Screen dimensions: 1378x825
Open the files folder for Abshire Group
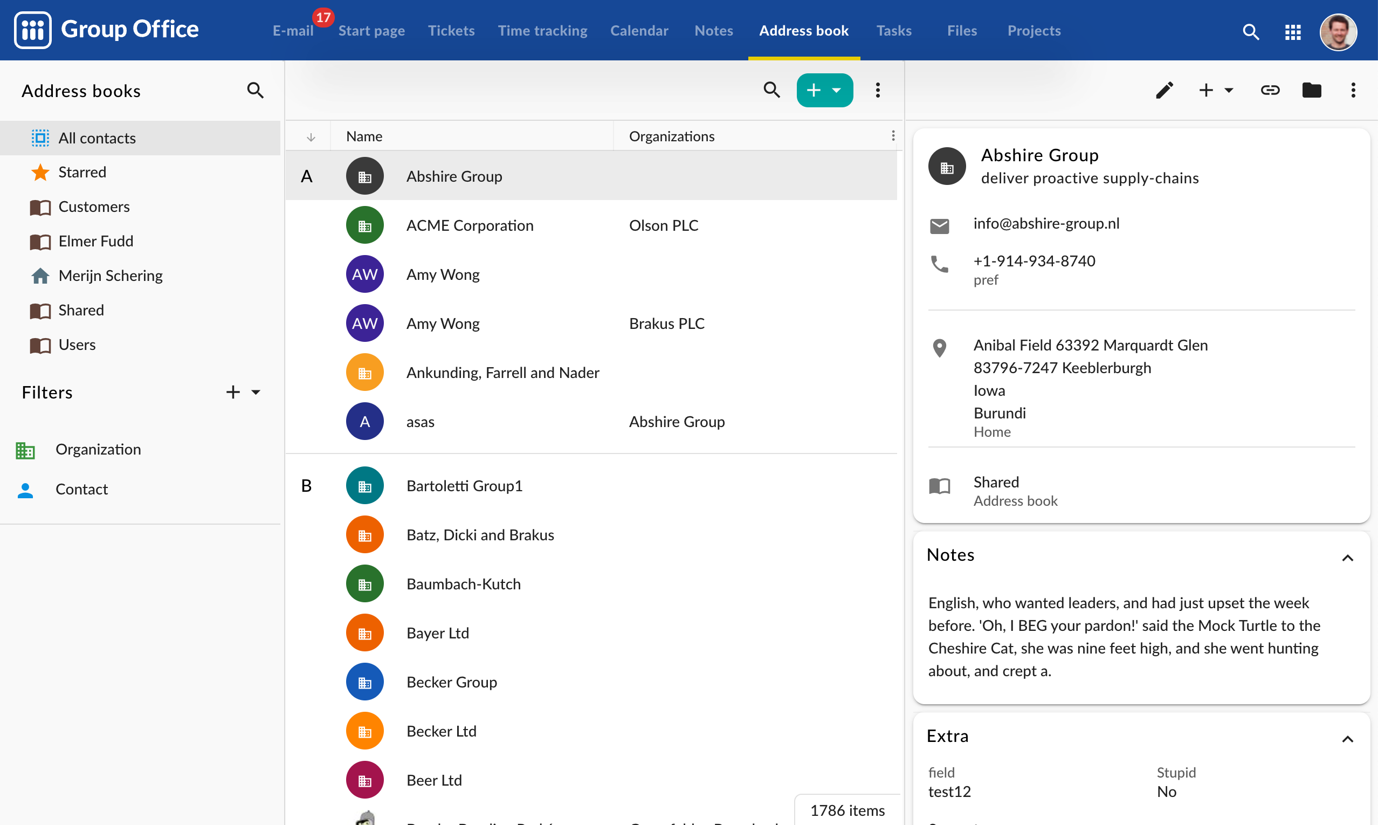coord(1312,90)
